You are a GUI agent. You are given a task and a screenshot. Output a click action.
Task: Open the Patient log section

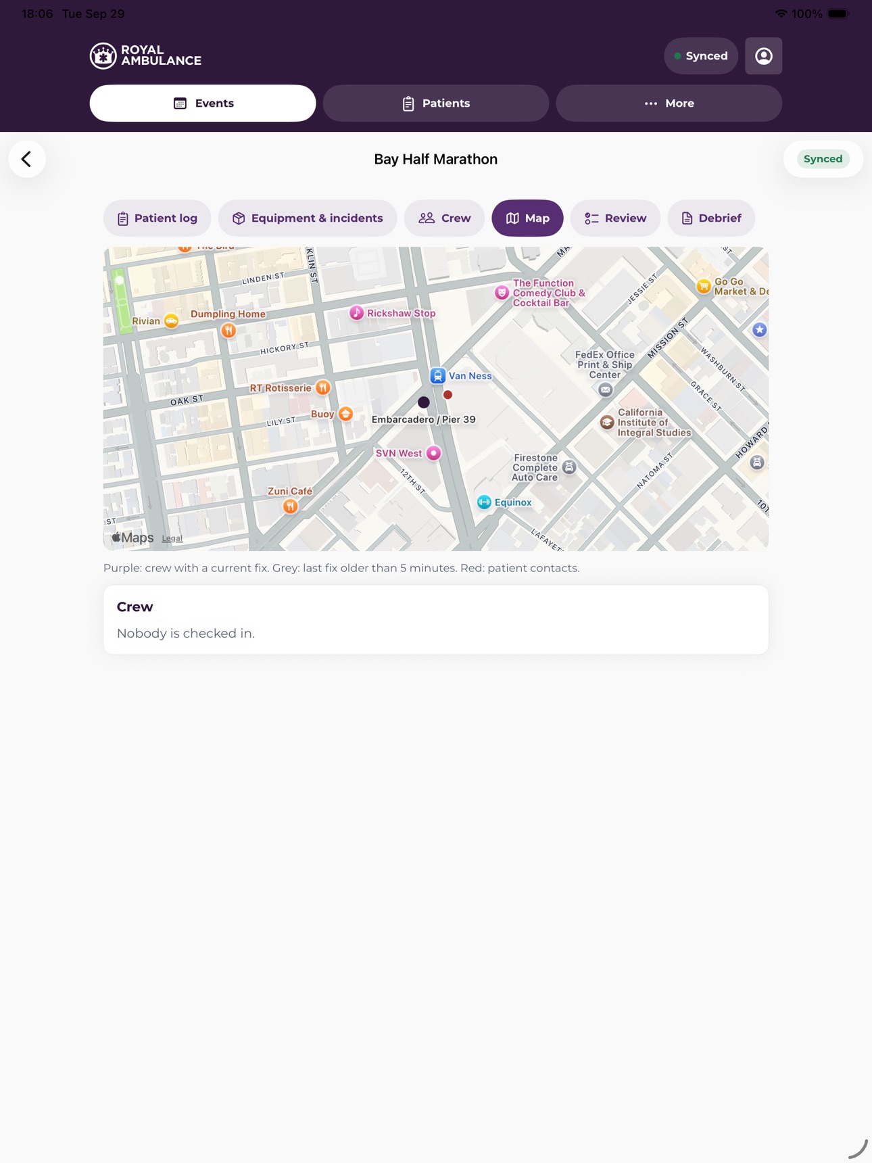[158, 218]
